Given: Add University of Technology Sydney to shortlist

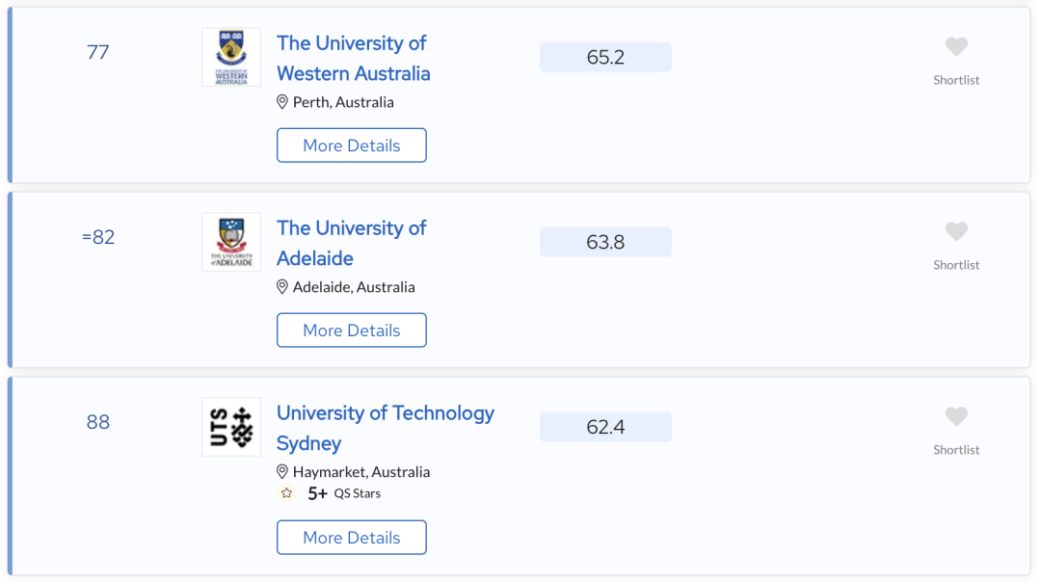Looking at the screenshot, I should tap(956, 417).
